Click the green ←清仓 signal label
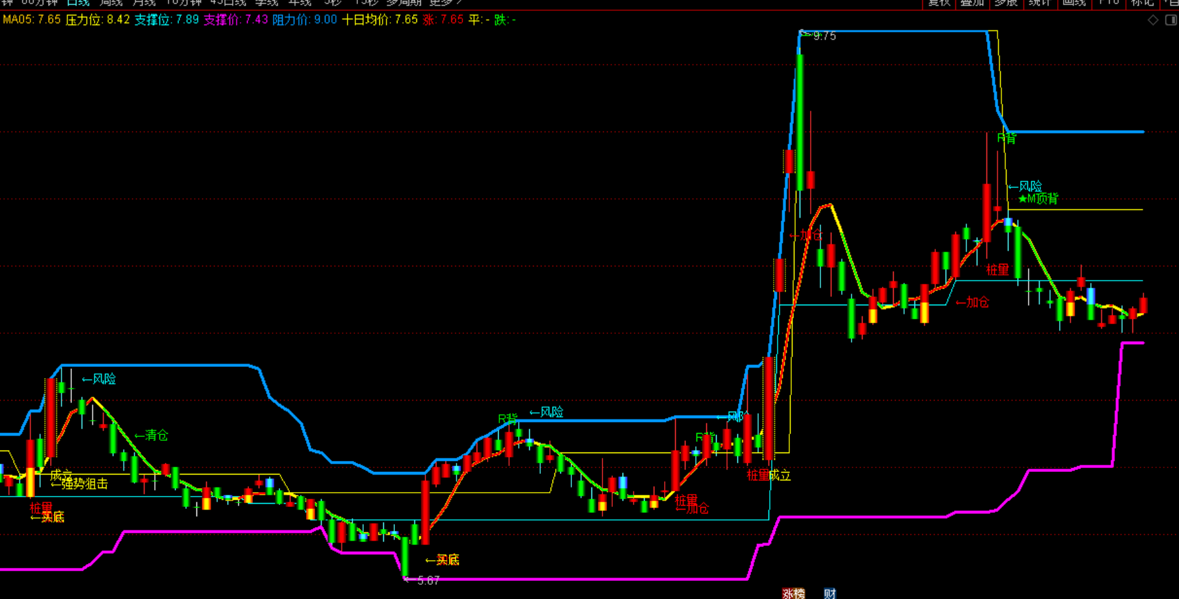1179x599 pixels. point(151,436)
